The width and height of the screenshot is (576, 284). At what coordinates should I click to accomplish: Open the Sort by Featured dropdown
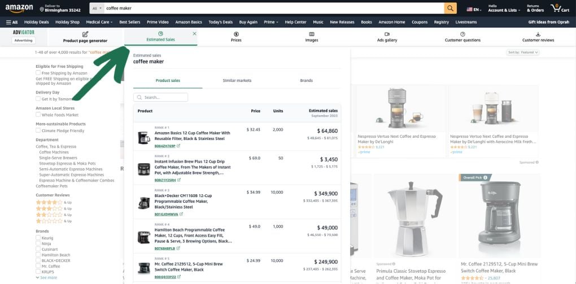[x=523, y=53]
